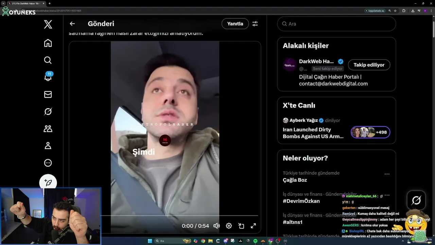The height and width of the screenshot is (245, 435).
Task: Open Profile person icon
Action: point(48,146)
